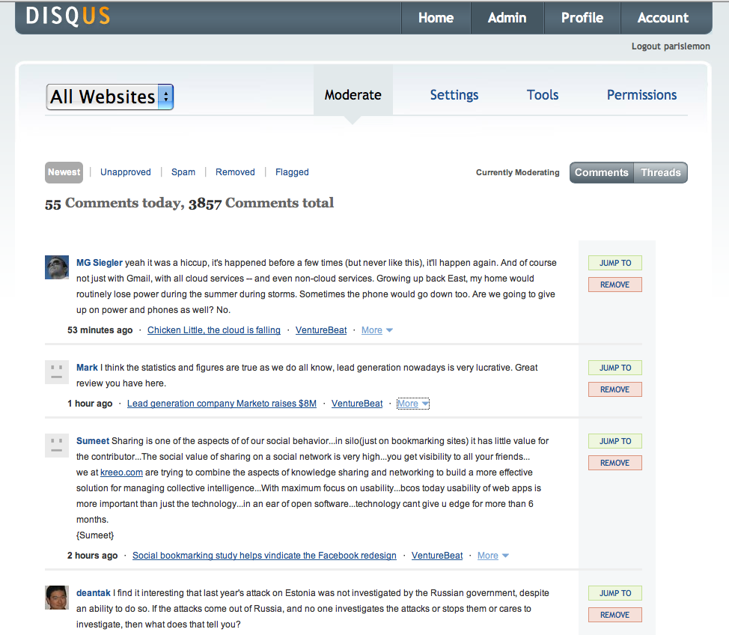Remove Mark's comment

(615, 389)
